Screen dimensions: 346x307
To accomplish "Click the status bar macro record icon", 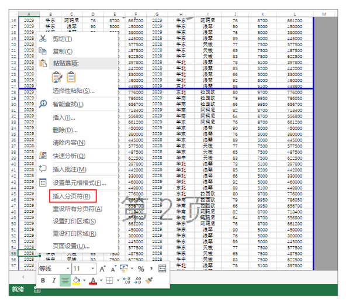I will tap(37, 289).
